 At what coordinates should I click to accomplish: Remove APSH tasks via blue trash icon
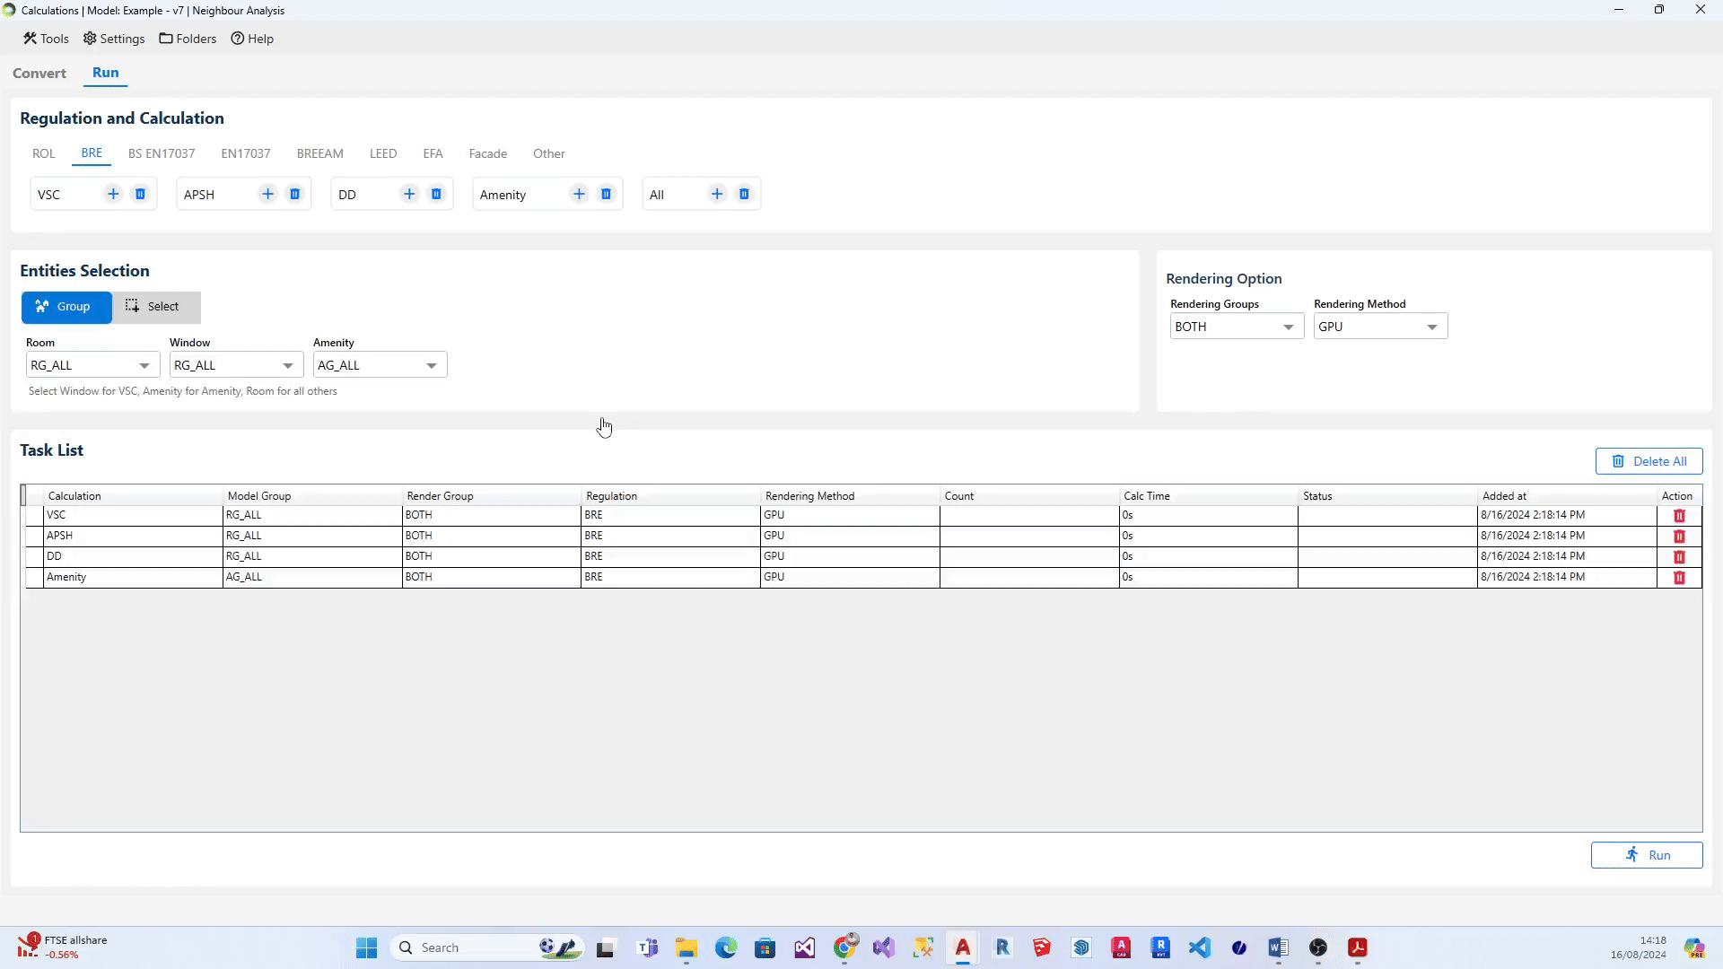tap(294, 194)
